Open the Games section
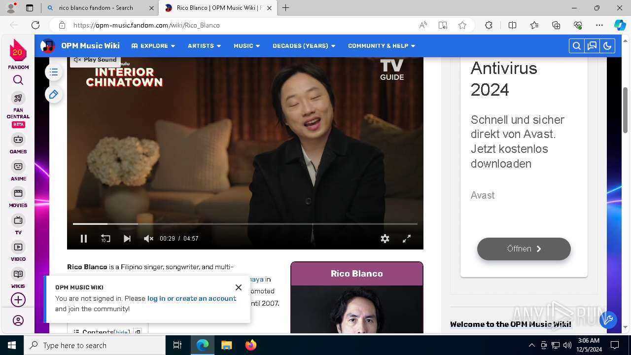 18,144
